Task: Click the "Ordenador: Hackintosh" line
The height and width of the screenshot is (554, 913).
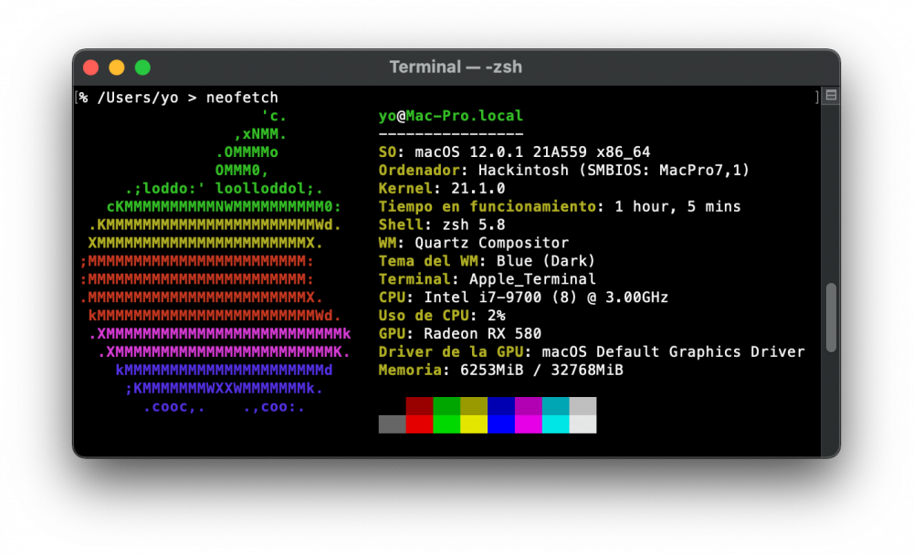Action: (x=563, y=171)
